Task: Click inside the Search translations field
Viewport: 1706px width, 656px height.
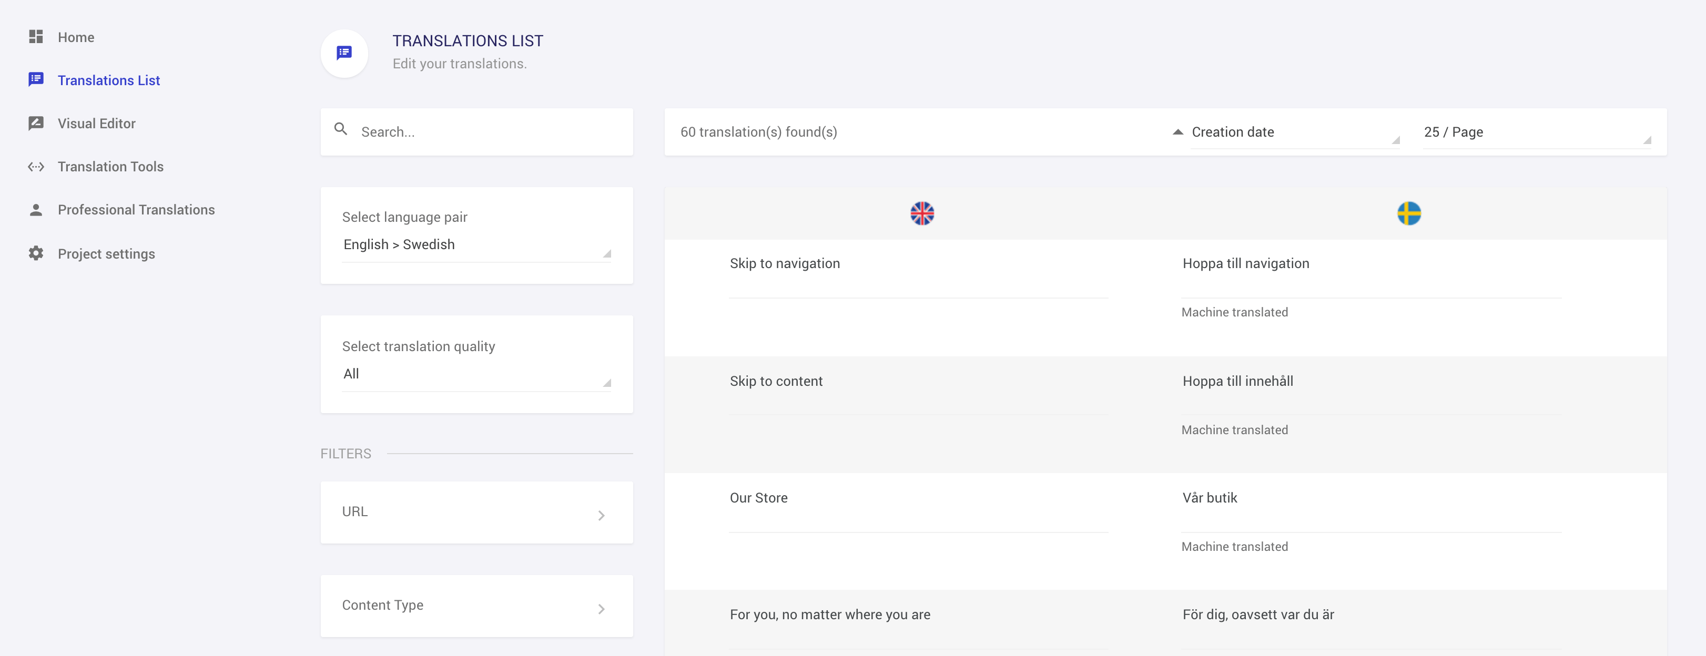Action: tap(464, 132)
